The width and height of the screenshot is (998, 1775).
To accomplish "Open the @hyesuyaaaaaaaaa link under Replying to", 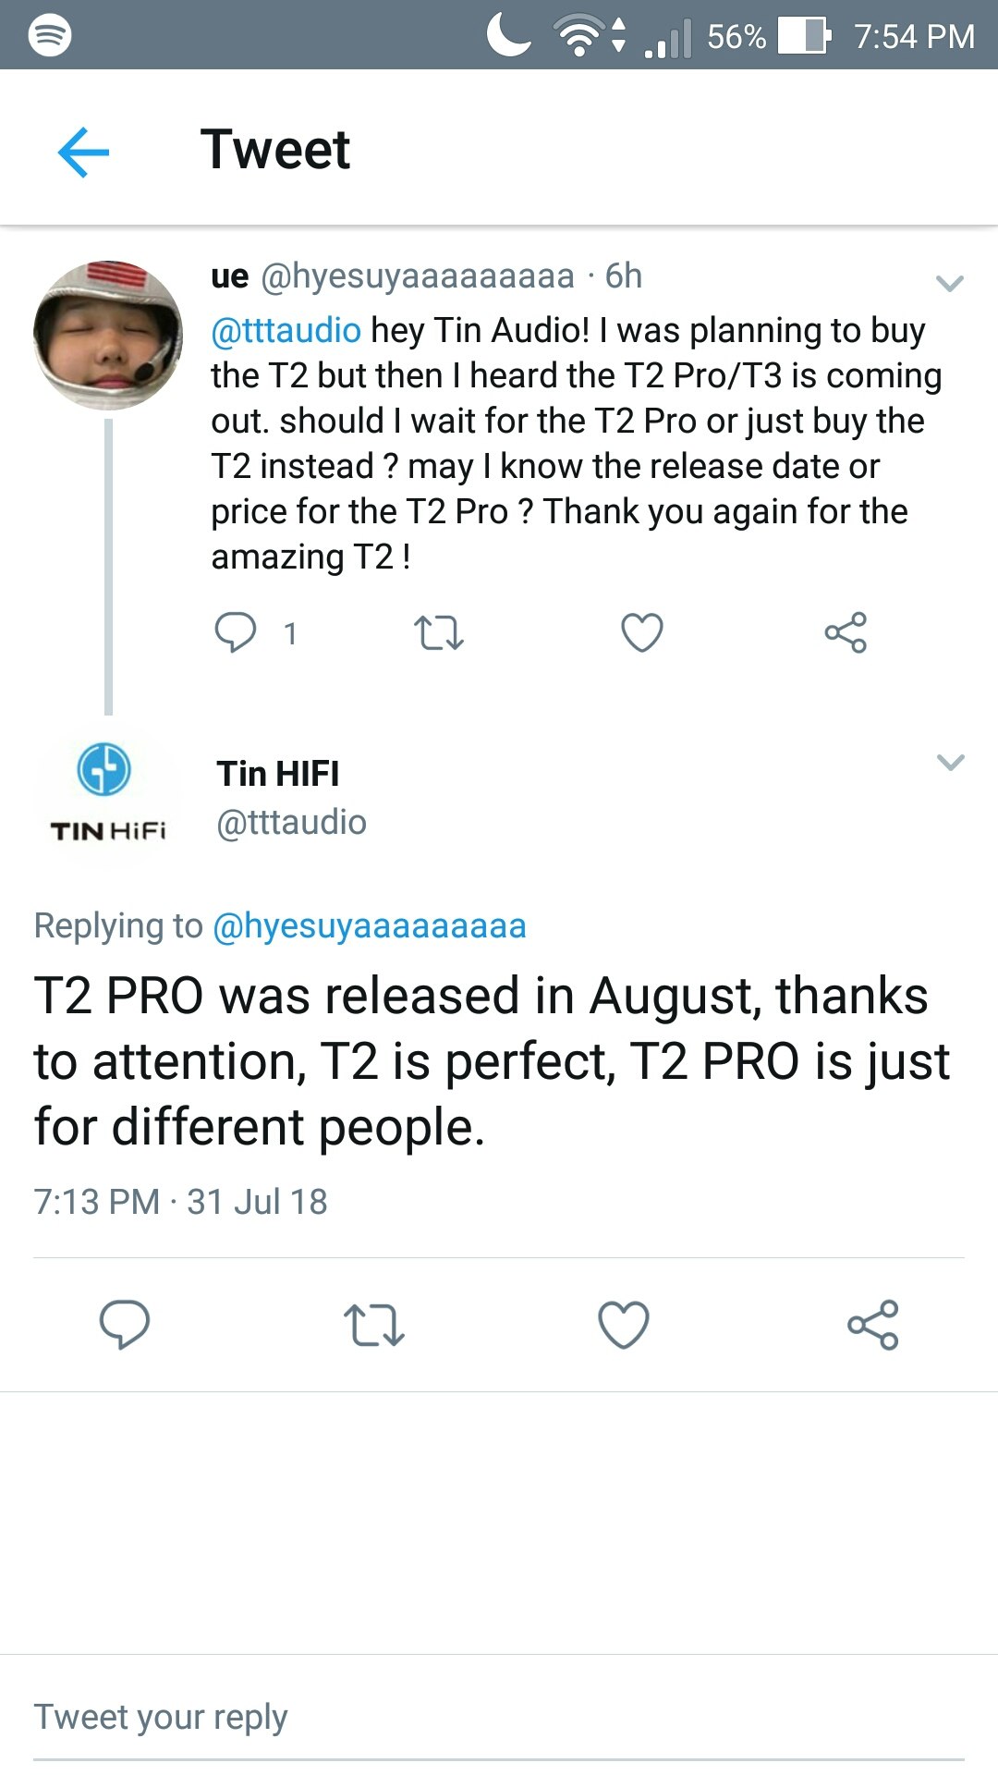I will 370,925.
